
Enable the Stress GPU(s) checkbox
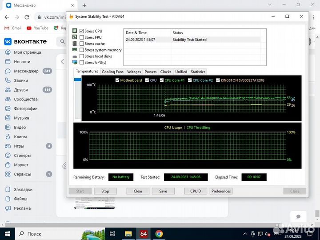(x=82, y=63)
